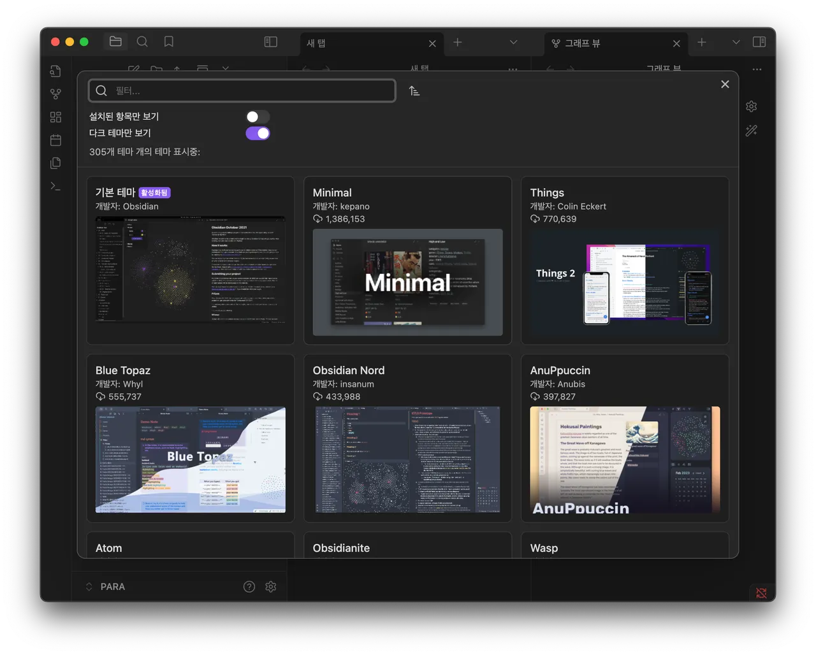816x655 pixels.
Task: Click the sync status icon bottom right
Action: [x=761, y=593]
